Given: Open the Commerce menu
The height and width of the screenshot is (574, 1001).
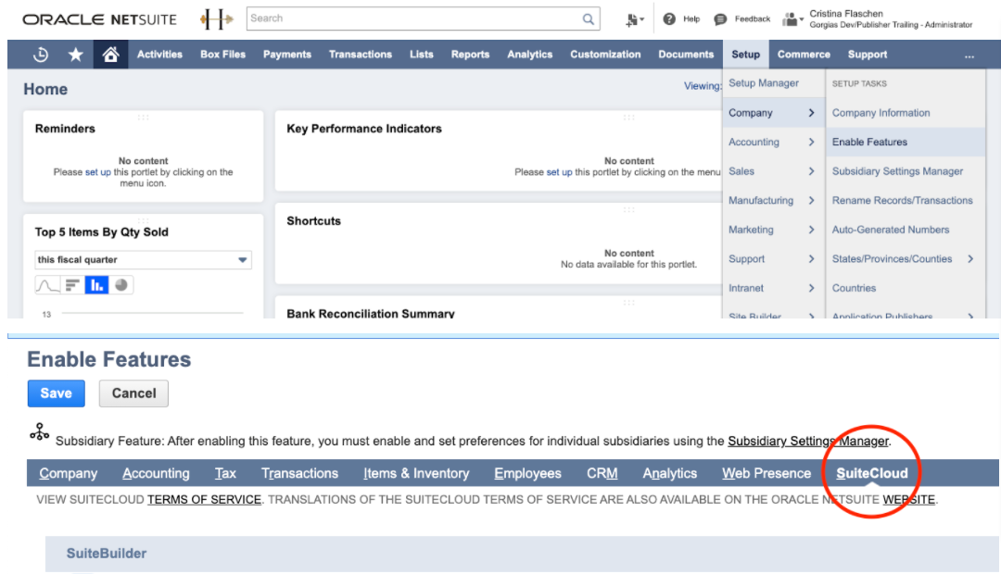Looking at the screenshot, I should (x=804, y=55).
